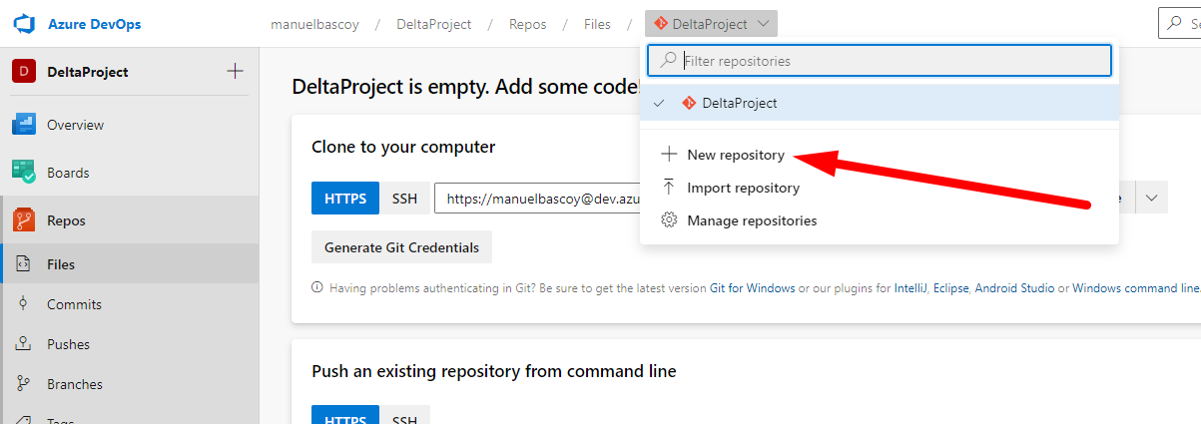This screenshot has width=1201, height=424.
Task: Select the Repos icon in sidebar
Action: pyautogui.click(x=24, y=220)
